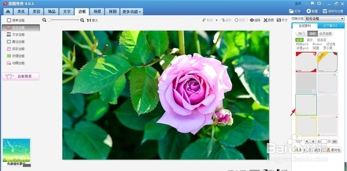Open the 美化 tab
Viewport: 347px width, 171px height.
click(x=21, y=11)
